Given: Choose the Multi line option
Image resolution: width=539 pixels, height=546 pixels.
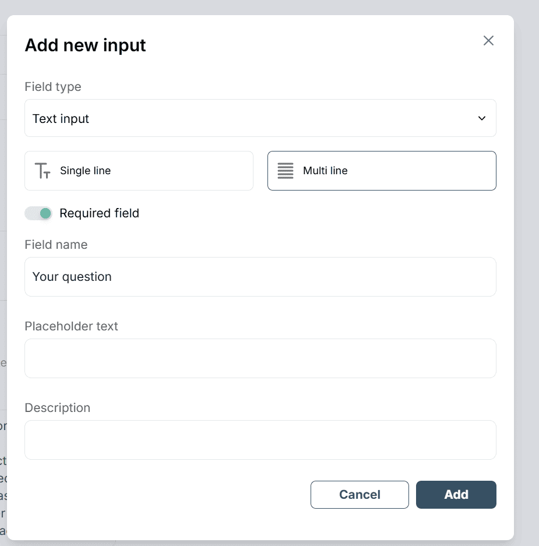Looking at the screenshot, I should click(382, 171).
